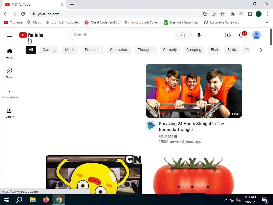The image size is (273, 205).
Task: Go back with the browser back arrow
Action: click(6, 14)
